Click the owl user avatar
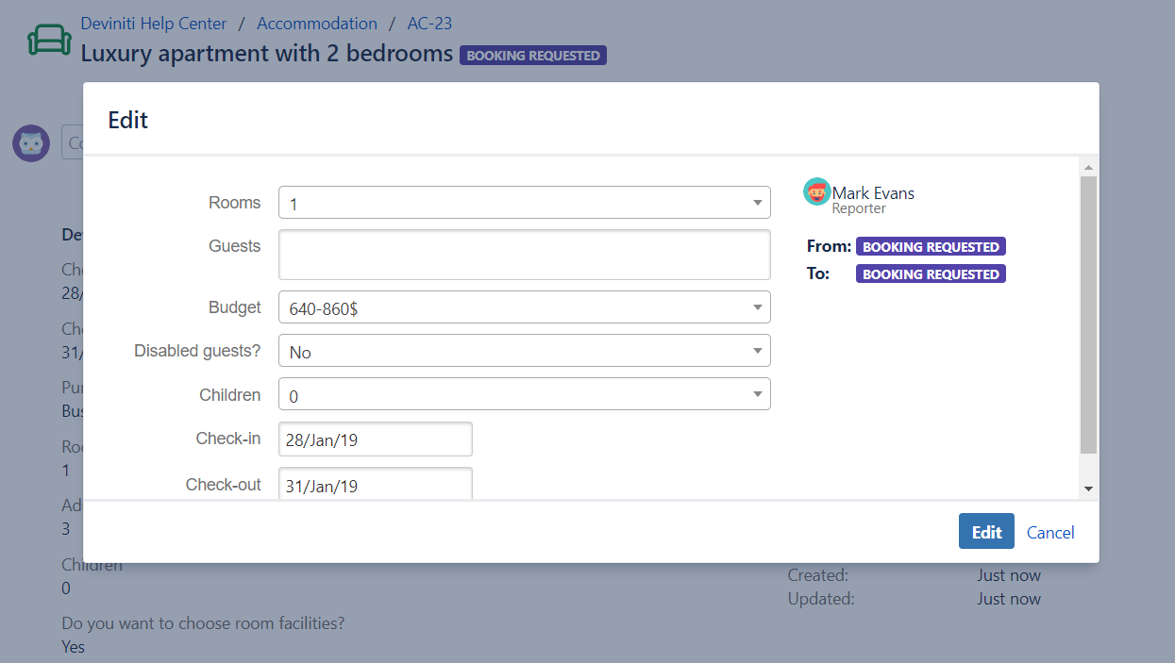The width and height of the screenshot is (1175, 663). click(x=31, y=143)
